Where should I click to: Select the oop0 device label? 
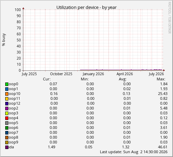tap(14, 84)
